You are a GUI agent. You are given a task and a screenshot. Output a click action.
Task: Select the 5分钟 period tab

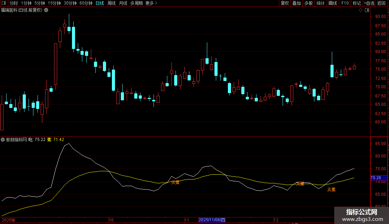pyautogui.click(x=40, y=3)
